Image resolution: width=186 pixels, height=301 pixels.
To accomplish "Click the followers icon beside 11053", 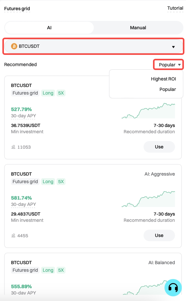I will click(x=13, y=147).
